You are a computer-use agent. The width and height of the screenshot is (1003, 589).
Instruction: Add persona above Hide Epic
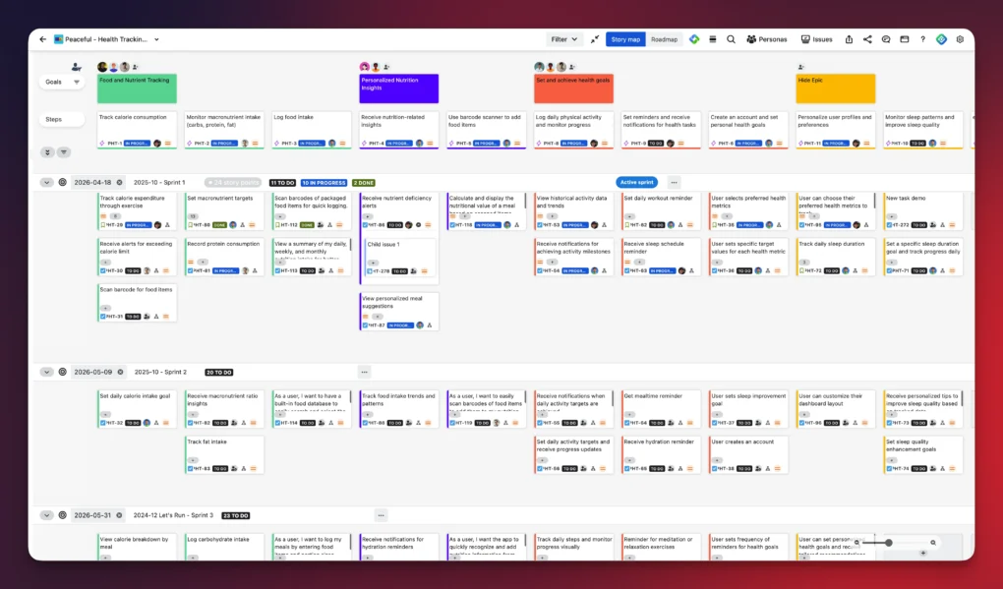pos(800,67)
